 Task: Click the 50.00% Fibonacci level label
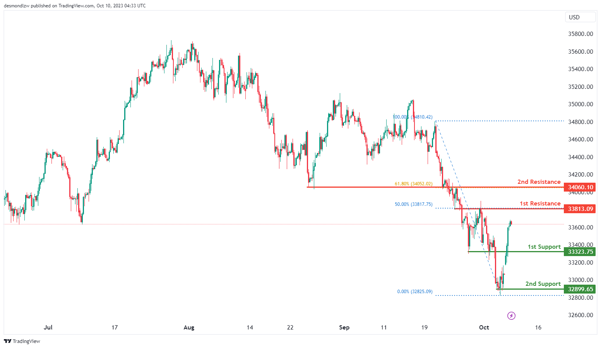tap(413, 204)
